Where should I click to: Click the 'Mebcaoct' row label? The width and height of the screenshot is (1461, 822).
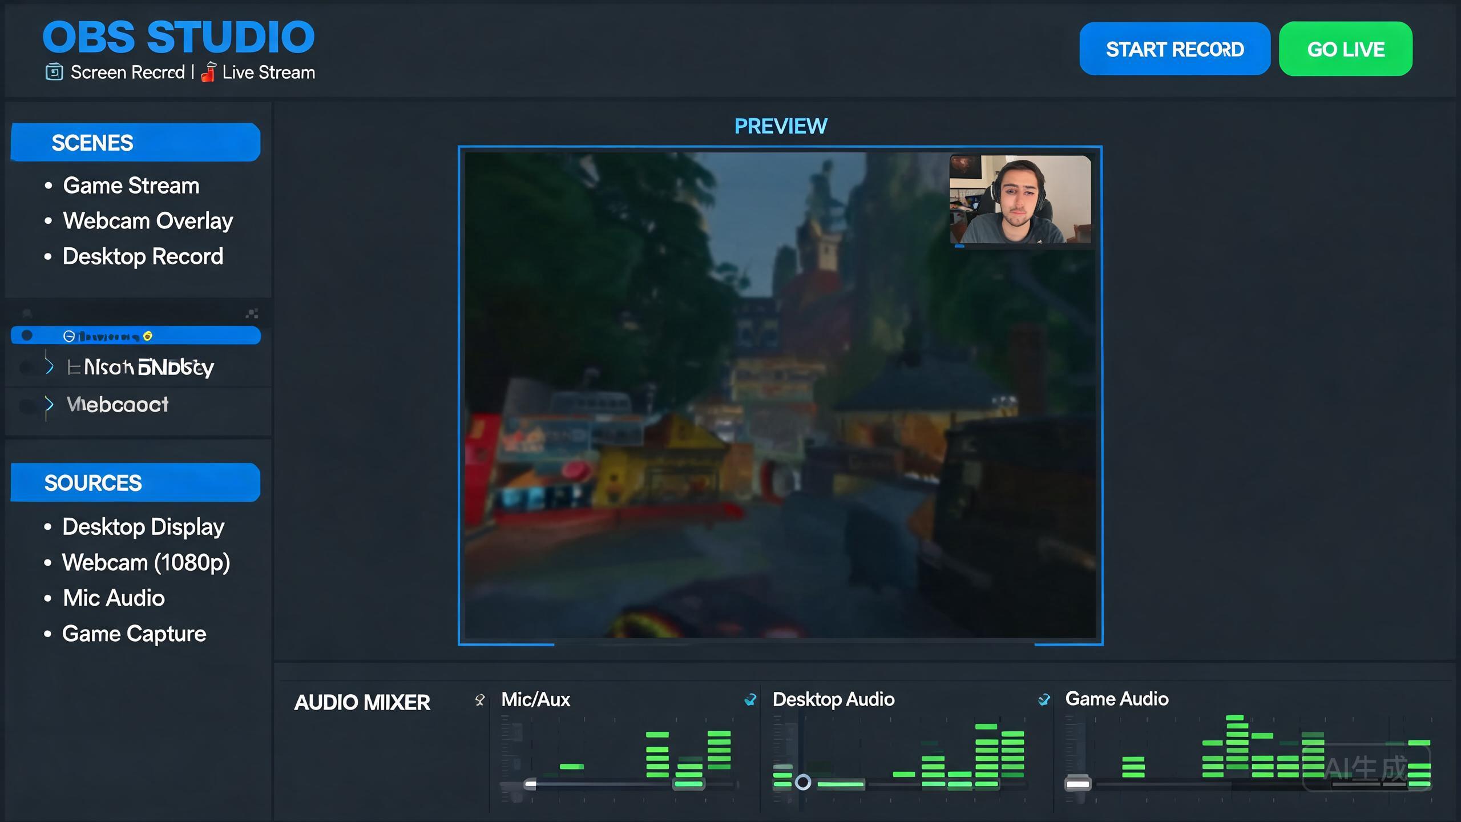(x=118, y=405)
